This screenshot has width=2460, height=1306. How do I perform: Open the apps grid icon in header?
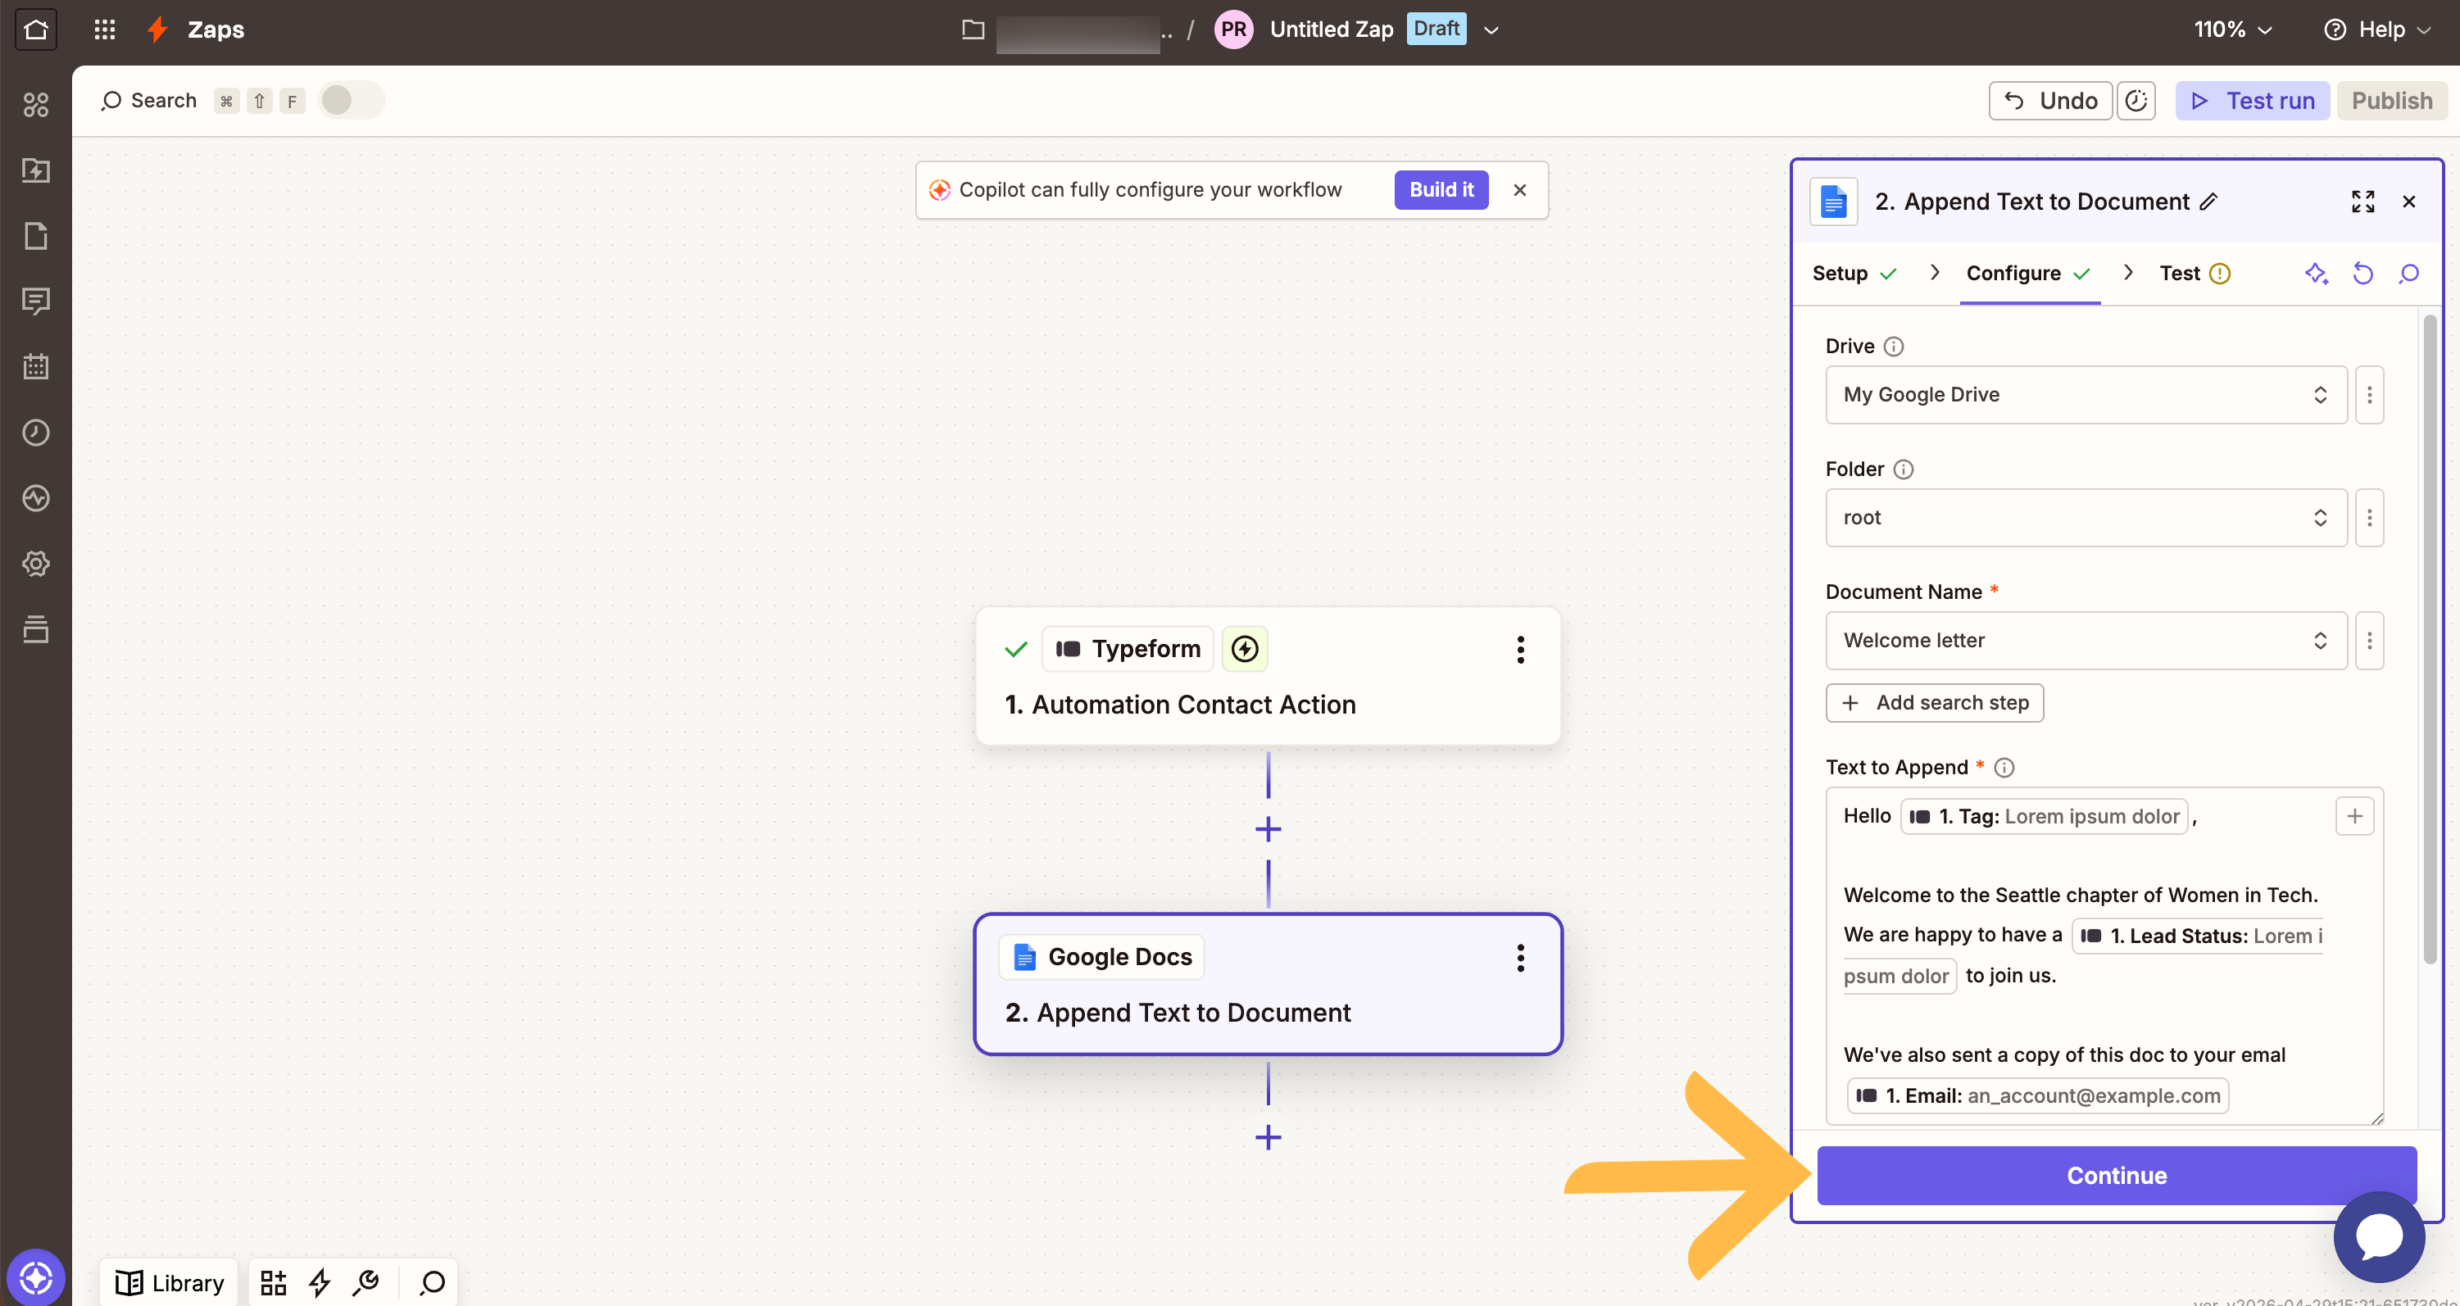point(105,29)
